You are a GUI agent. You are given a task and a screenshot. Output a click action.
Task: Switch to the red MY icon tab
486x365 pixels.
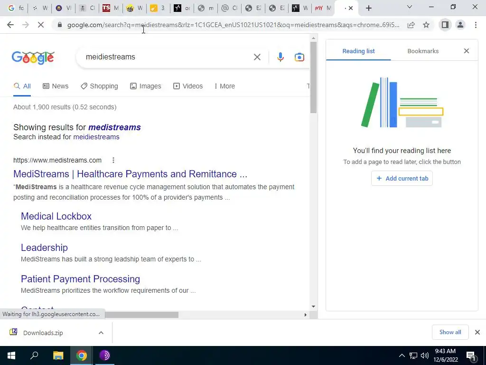point(323,8)
